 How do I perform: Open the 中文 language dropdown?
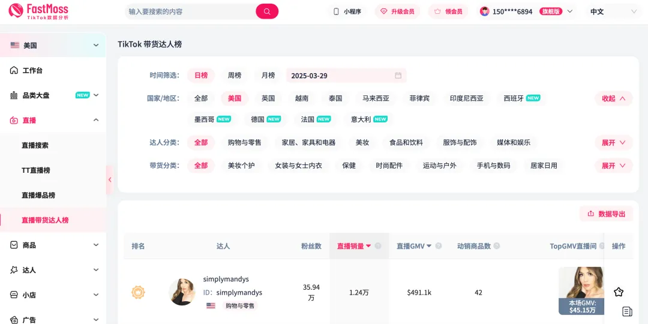pyautogui.click(x=614, y=11)
